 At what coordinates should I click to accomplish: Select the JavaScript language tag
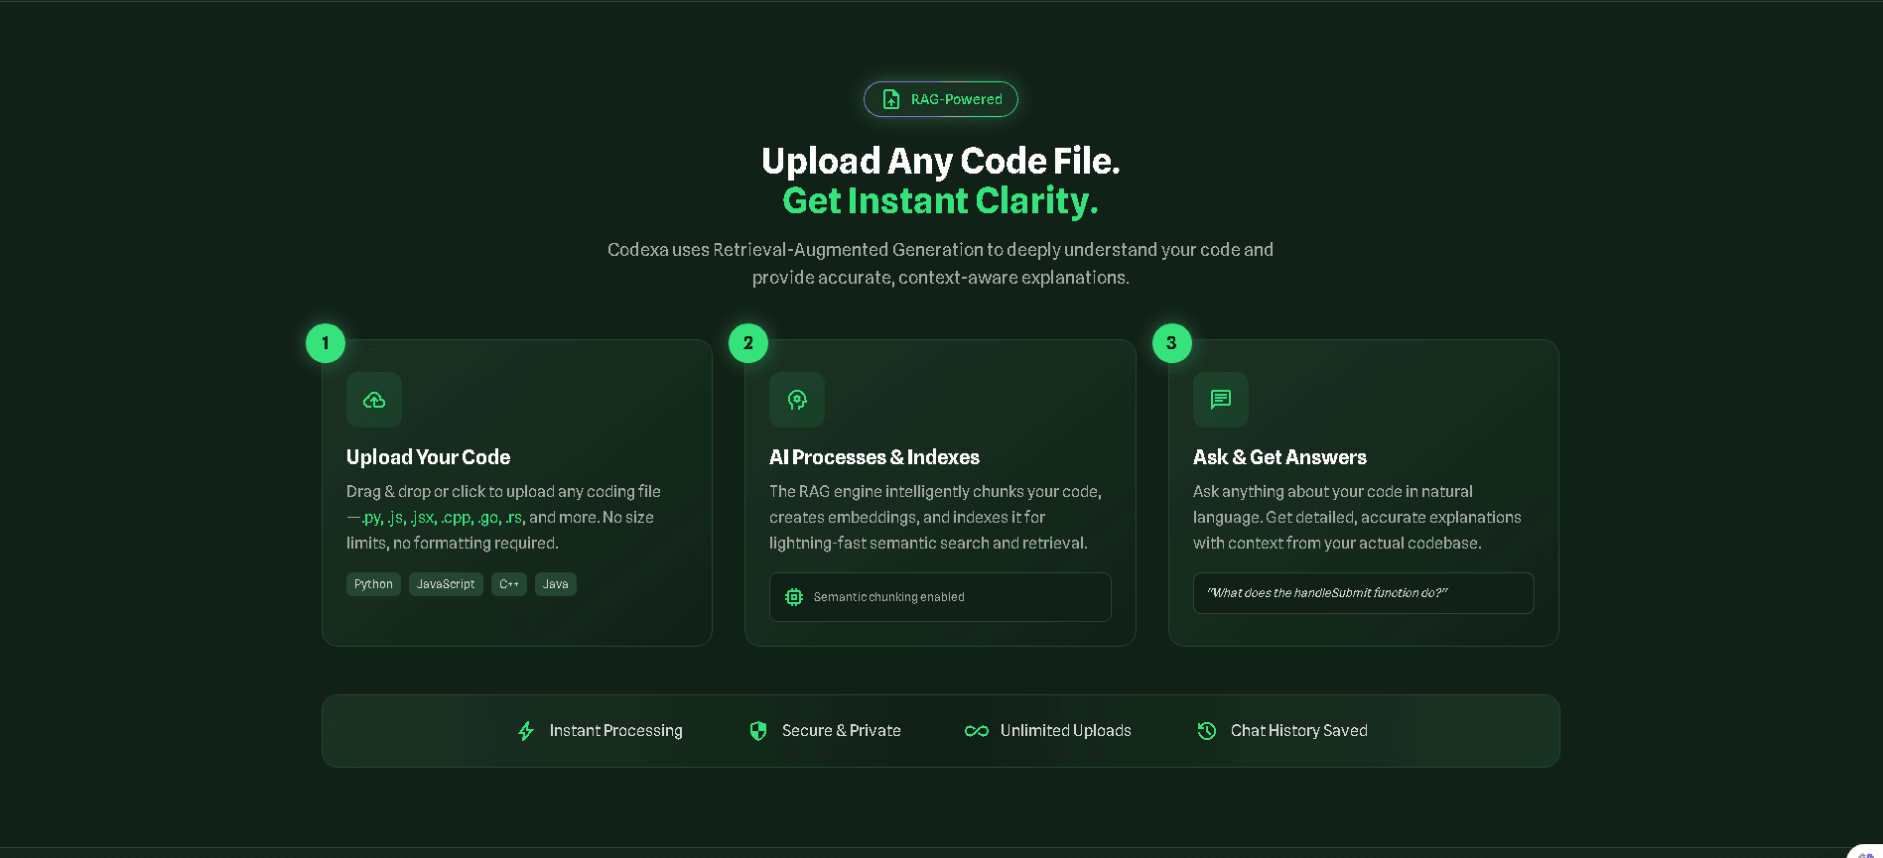coord(446,584)
